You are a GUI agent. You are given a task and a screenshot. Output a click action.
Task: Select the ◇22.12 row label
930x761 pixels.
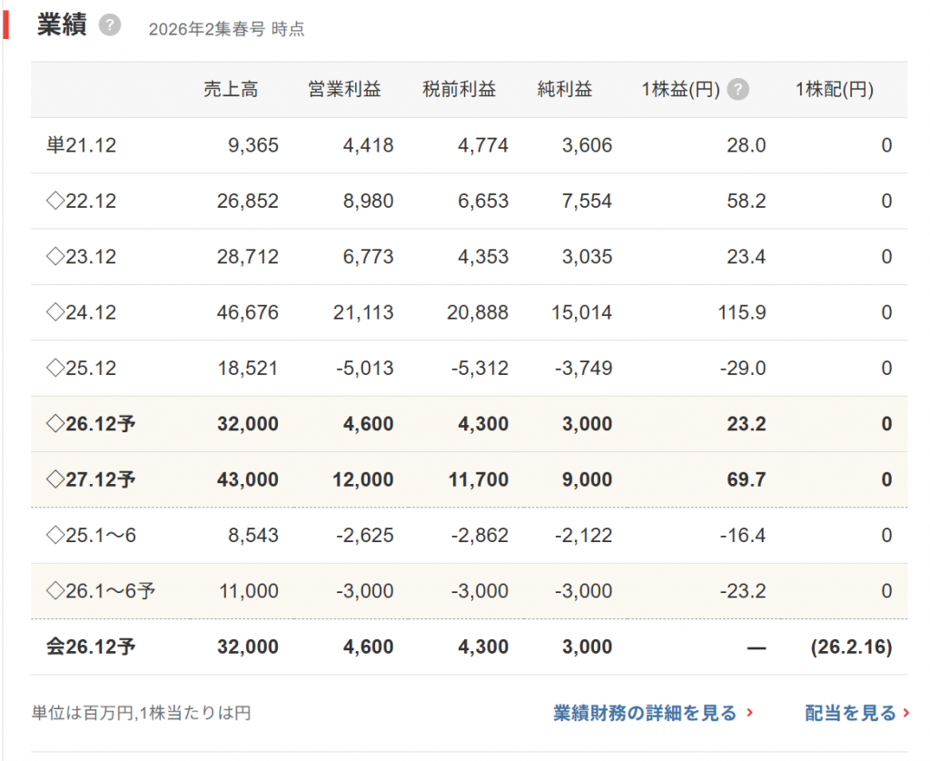point(81,201)
